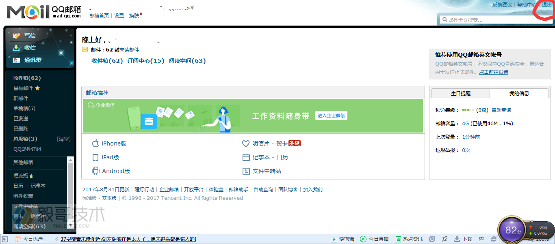Go to 邮箱首页 in the top navigation
The height and width of the screenshot is (244, 555).
tap(99, 15)
